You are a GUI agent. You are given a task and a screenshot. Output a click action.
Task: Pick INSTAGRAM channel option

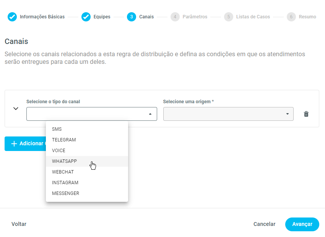[x=65, y=183]
